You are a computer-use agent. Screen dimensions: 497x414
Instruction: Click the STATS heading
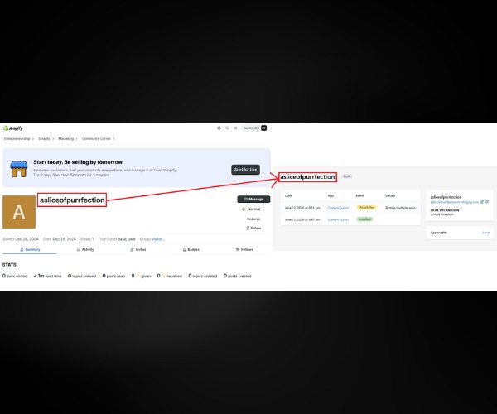pyautogui.click(x=9, y=264)
